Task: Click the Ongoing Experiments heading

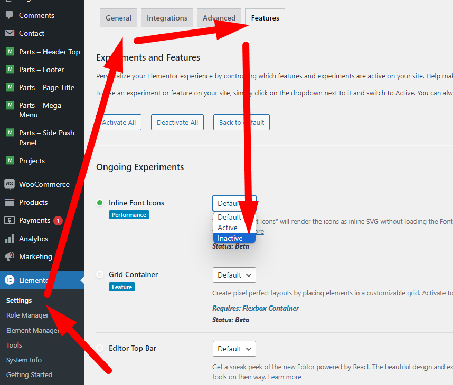Action: tap(140, 167)
